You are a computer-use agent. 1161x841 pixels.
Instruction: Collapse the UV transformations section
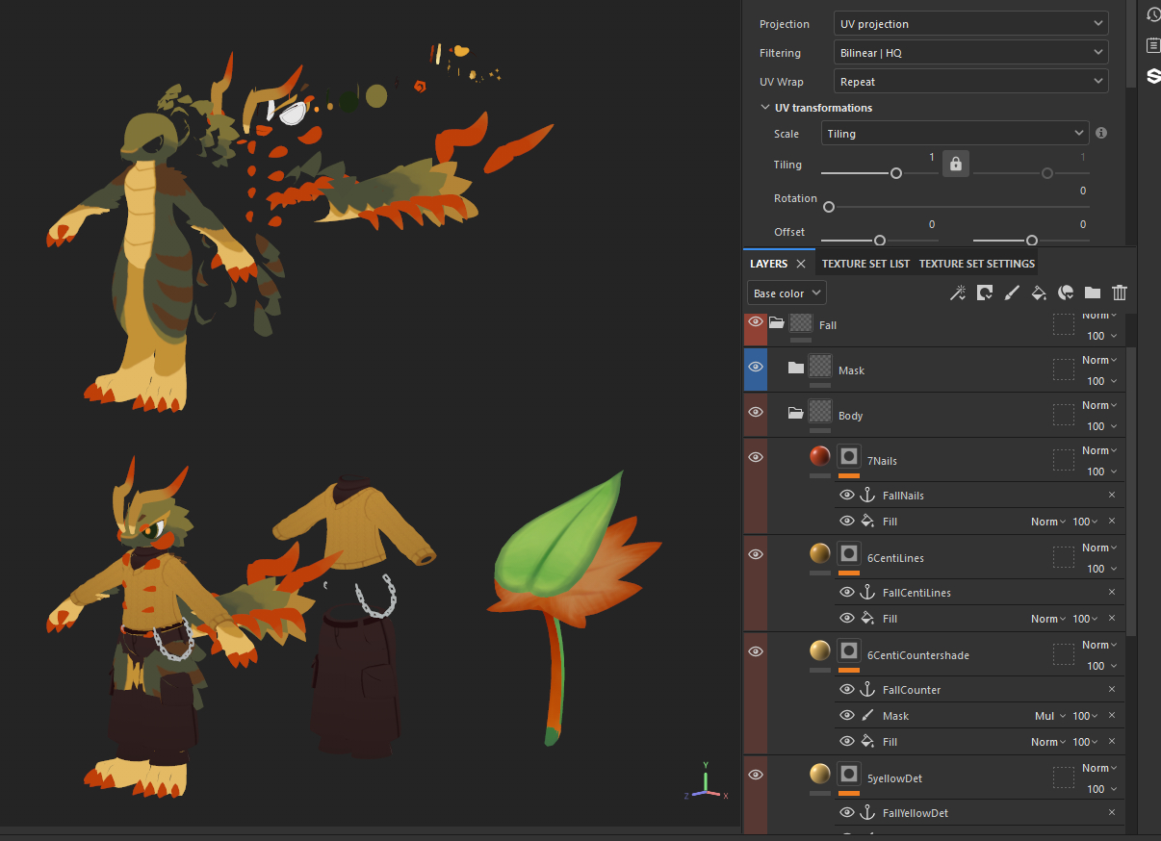tap(765, 108)
